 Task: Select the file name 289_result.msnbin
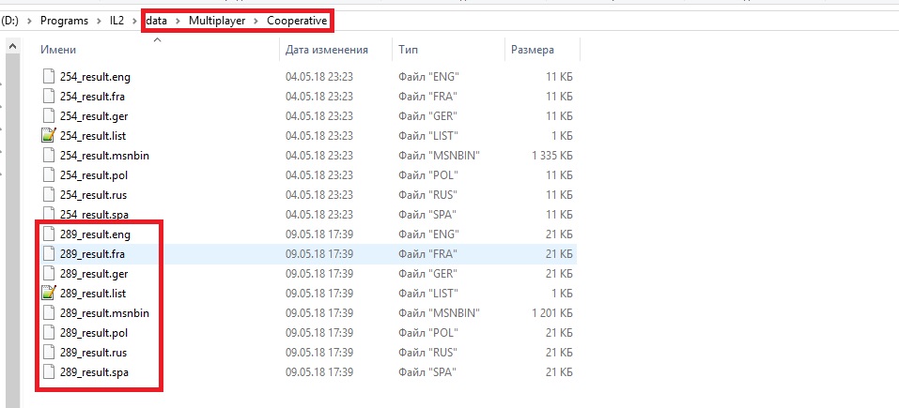(x=105, y=313)
